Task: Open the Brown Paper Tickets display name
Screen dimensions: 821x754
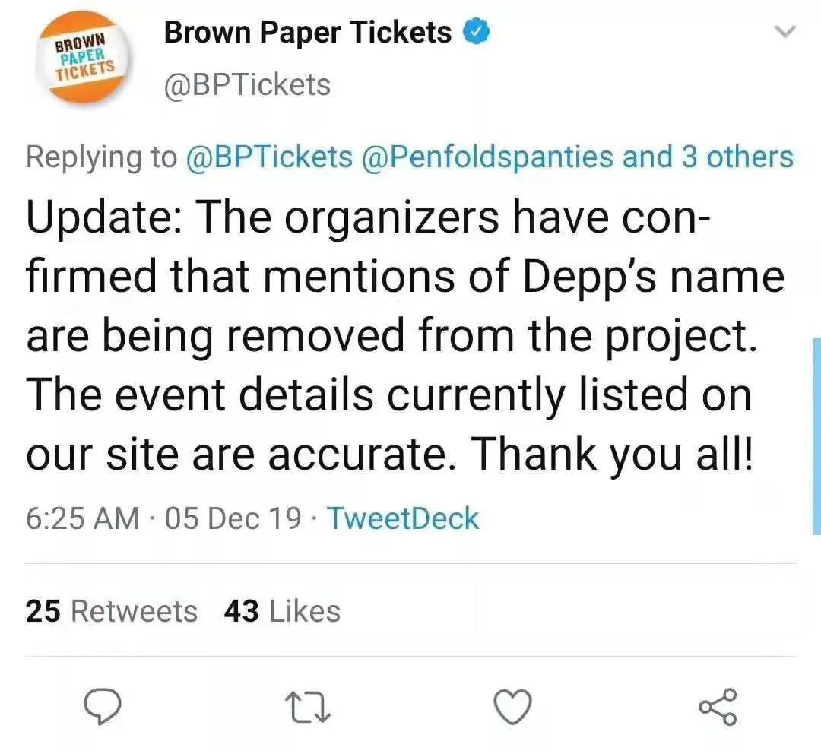Action: point(307,33)
